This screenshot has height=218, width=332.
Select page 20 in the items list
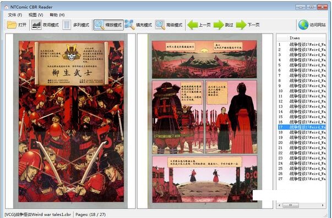[x=302, y=143]
